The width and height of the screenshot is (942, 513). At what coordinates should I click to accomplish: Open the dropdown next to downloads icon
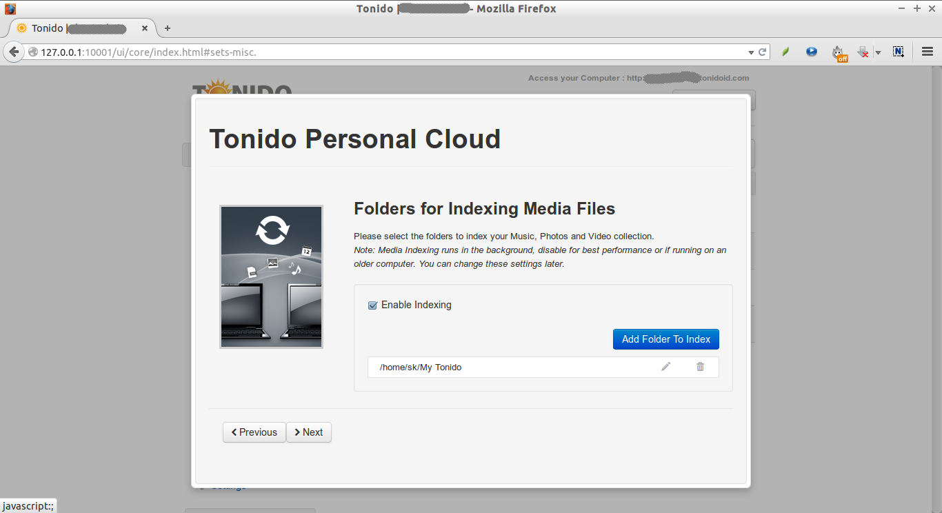pyautogui.click(x=878, y=52)
